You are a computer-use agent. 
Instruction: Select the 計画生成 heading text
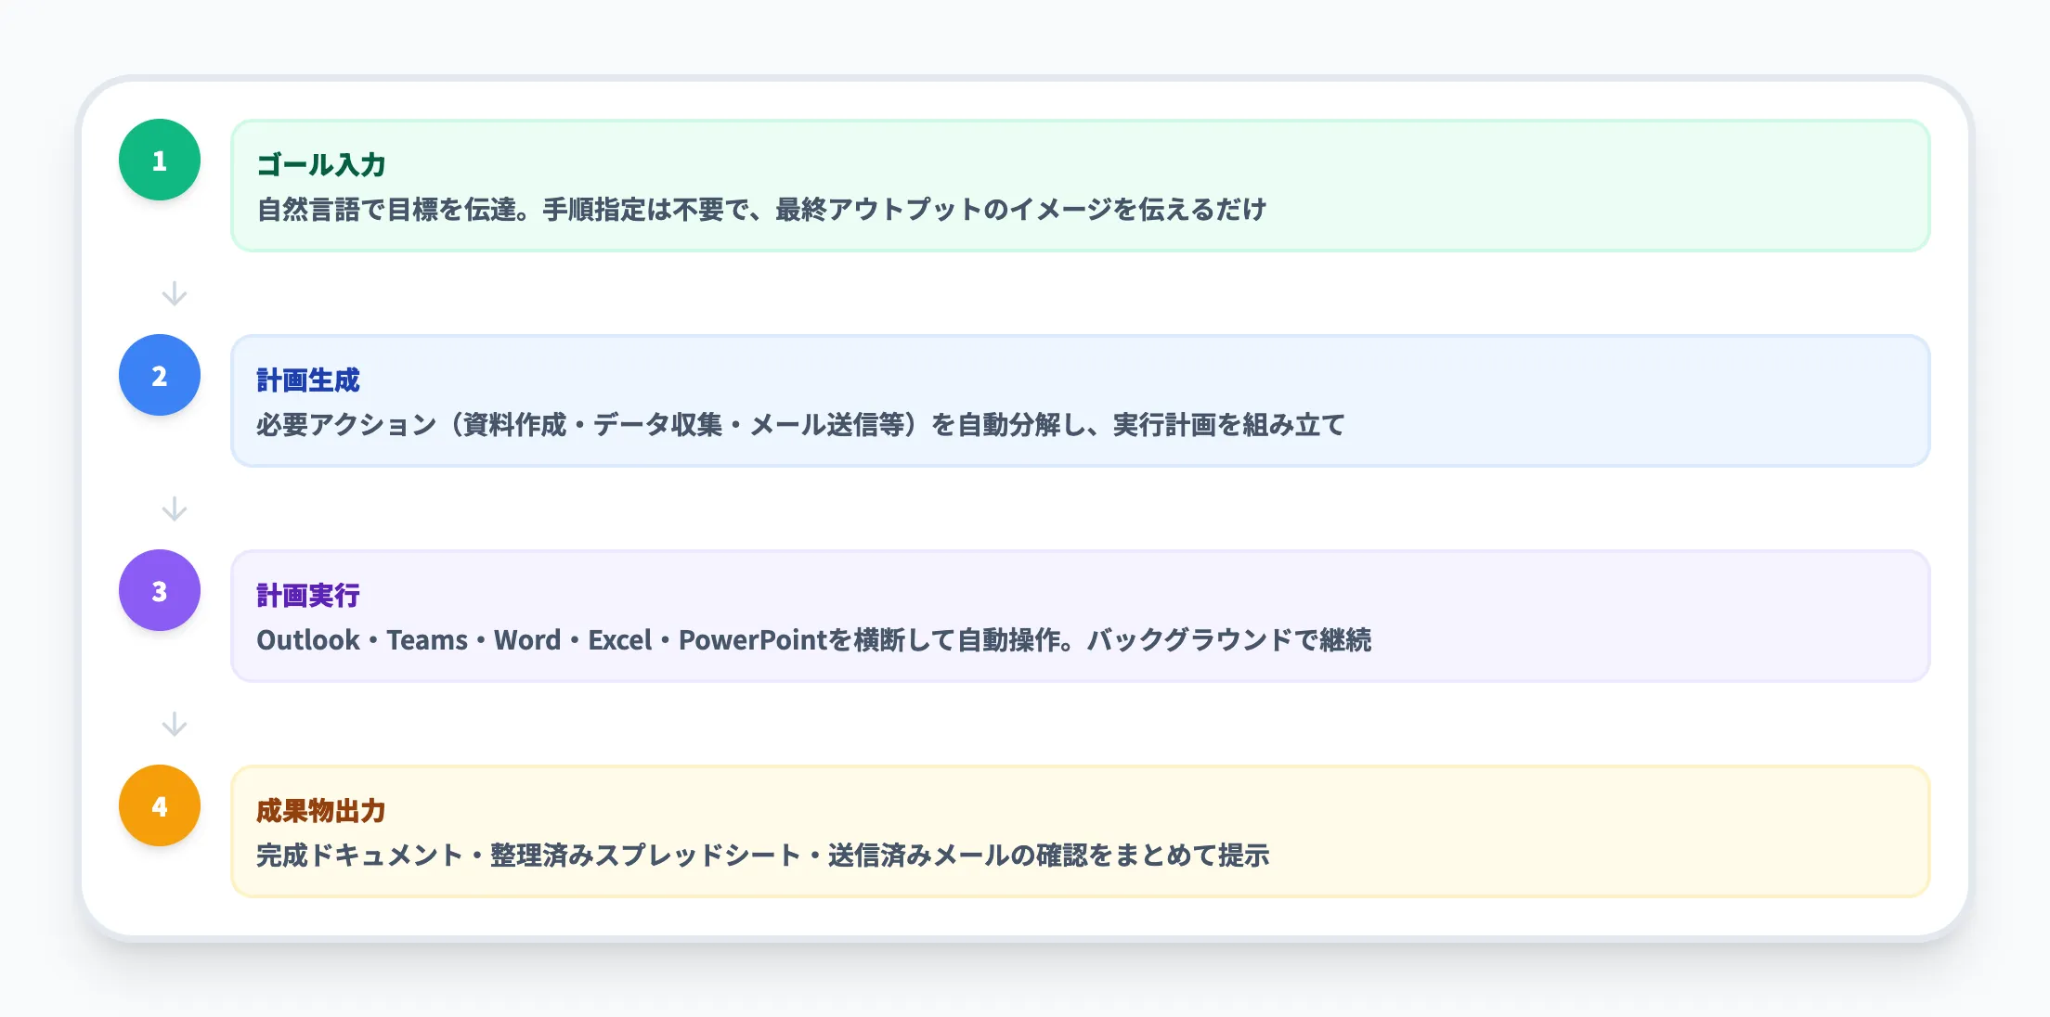[309, 380]
